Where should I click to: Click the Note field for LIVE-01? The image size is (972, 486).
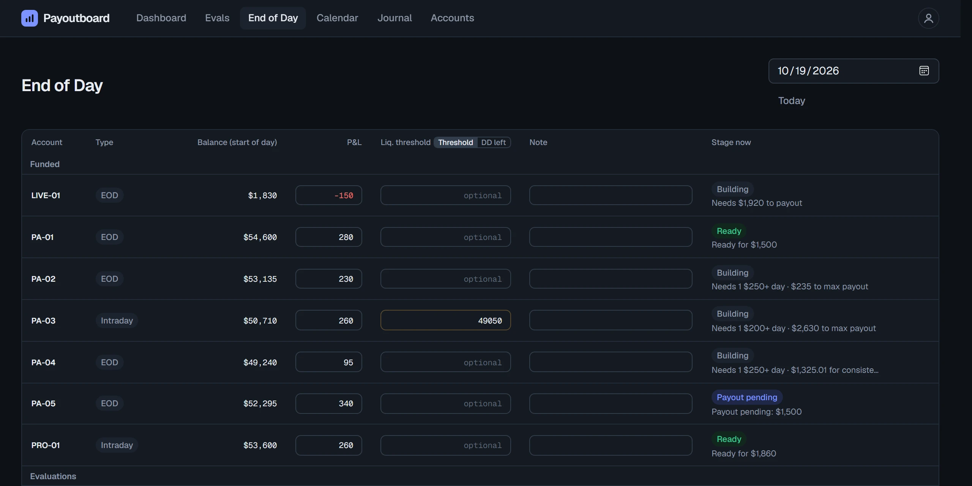pyautogui.click(x=611, y=195)
